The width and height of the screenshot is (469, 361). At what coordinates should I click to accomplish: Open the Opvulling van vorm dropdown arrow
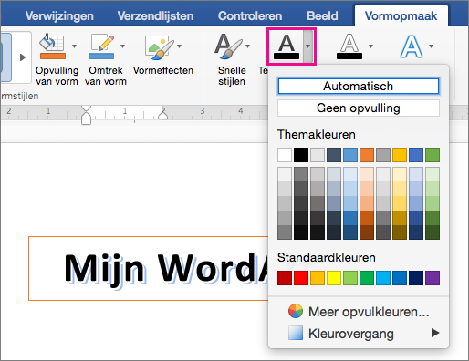[x=74, y=46]
